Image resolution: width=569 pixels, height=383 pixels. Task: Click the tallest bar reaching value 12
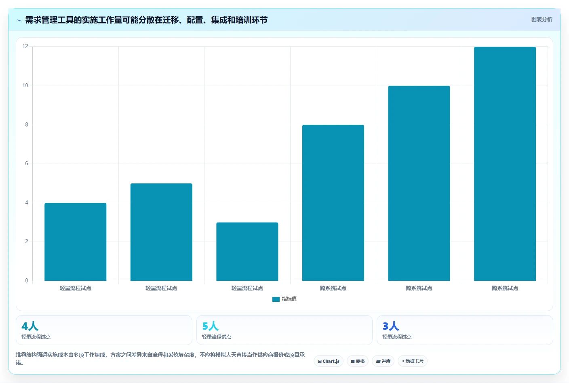505,164
